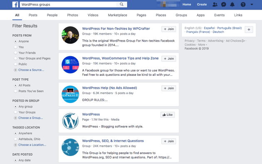Viewport: 262px width, 164px height.
Task: Select the Public radio option
Action: pos(15,64)
